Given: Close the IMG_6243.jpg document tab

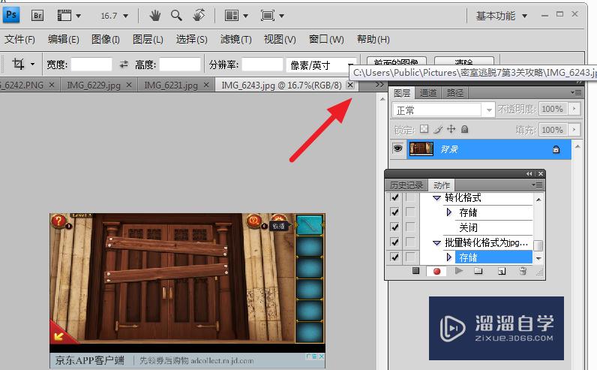Looking at the screenshot, I should tap(350, 85).
